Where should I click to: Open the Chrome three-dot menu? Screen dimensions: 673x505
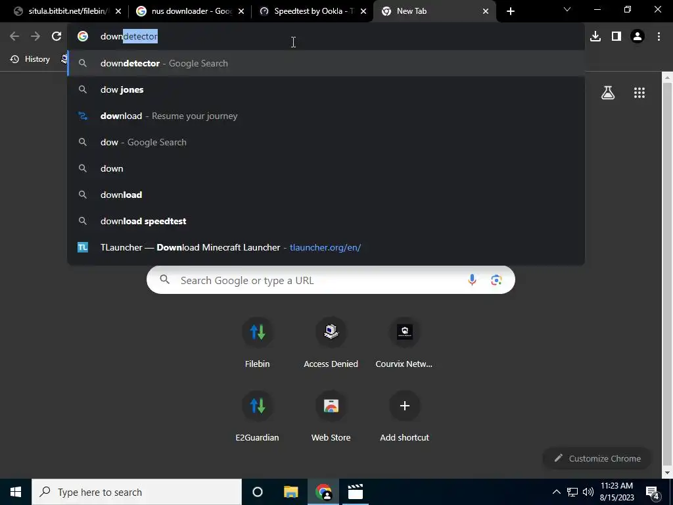coord(659,37)
